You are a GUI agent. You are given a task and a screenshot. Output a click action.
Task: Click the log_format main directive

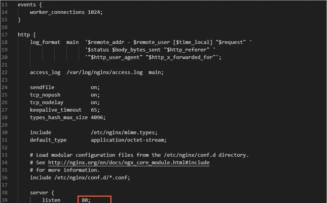pos(54,43)
